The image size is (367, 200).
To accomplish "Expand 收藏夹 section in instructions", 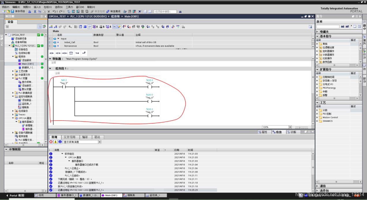I will [317, 32].
